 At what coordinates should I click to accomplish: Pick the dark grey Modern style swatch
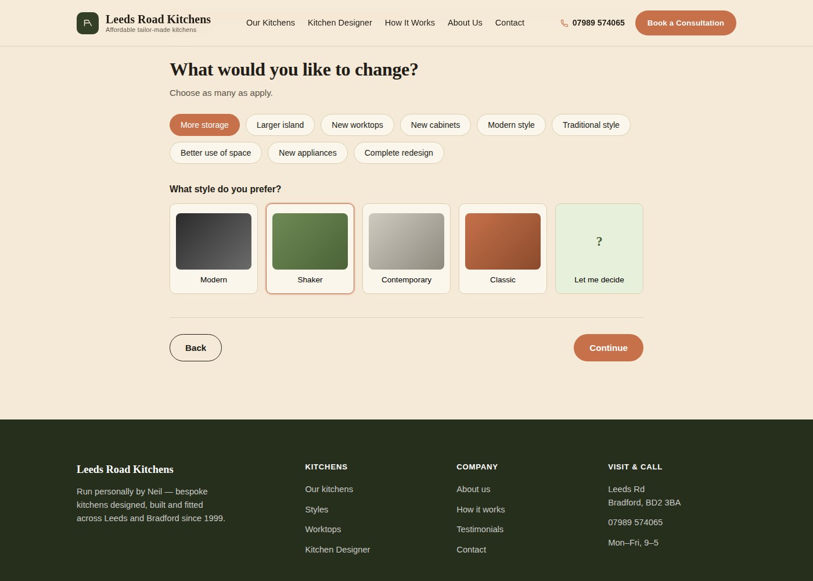[214, 242]
